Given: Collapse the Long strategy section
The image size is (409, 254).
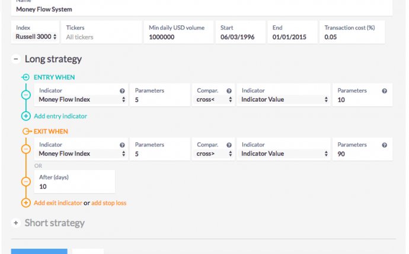Looking at the screenshot, I should click(16, 59).
